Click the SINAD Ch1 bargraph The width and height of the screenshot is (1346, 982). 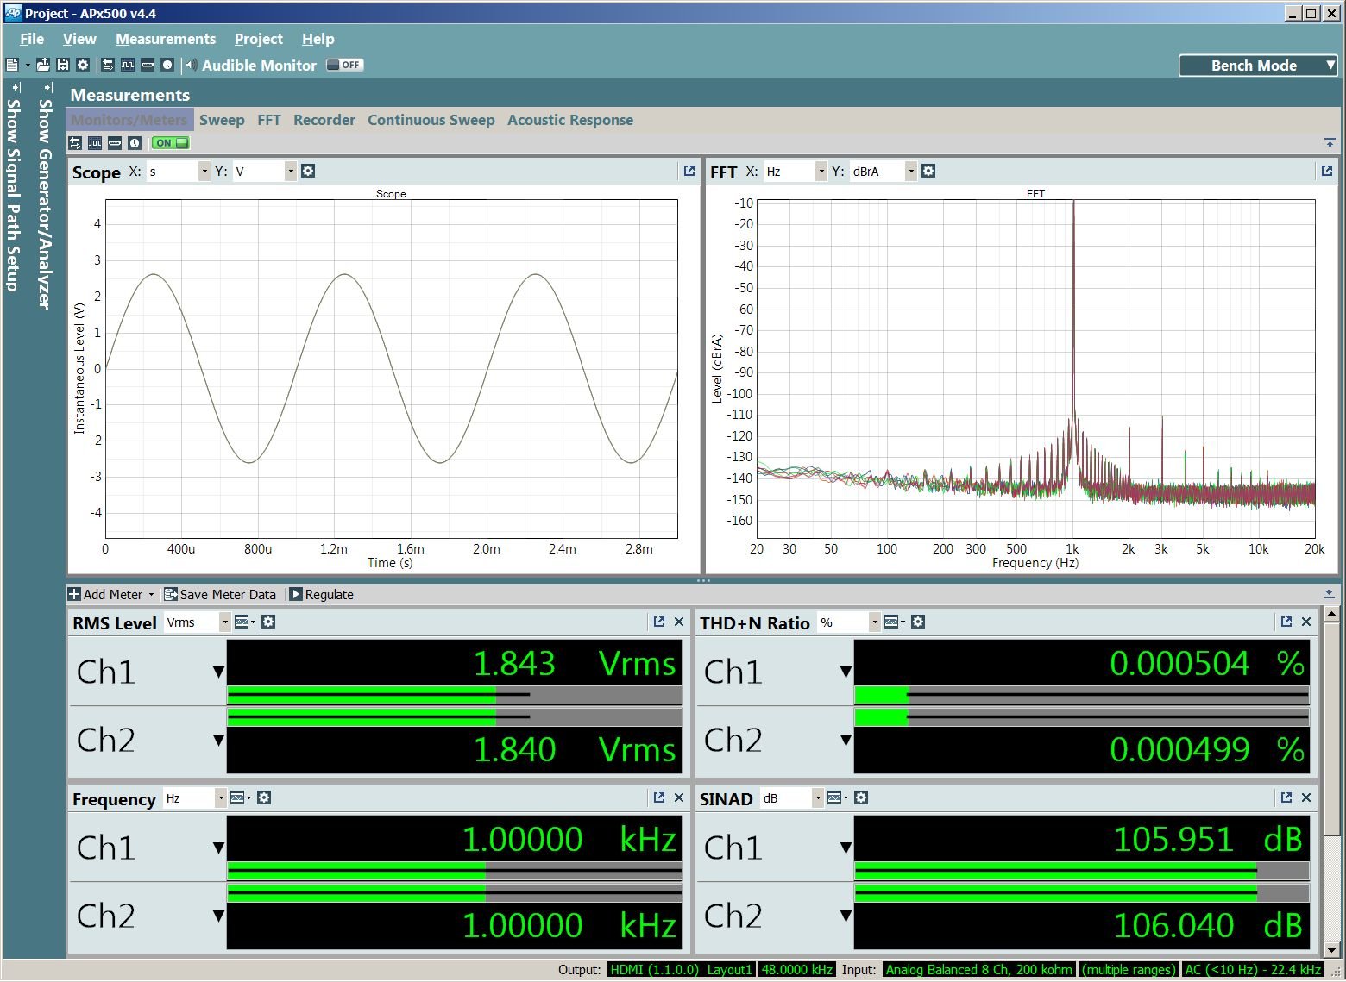coord(1082,871)
